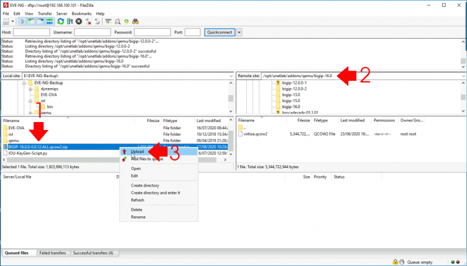467x266 pixels.
Task: Click the Quickconnect button
Action: [220, 32]
